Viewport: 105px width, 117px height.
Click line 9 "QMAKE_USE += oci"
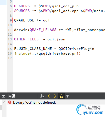(32, 20)
